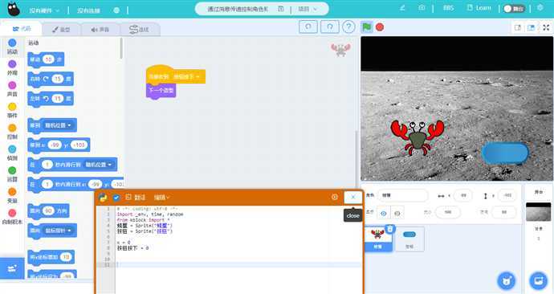Open the dropdown in the yellow hat block
The width and height of the screenshot is (554, 294).
(186, 76)
